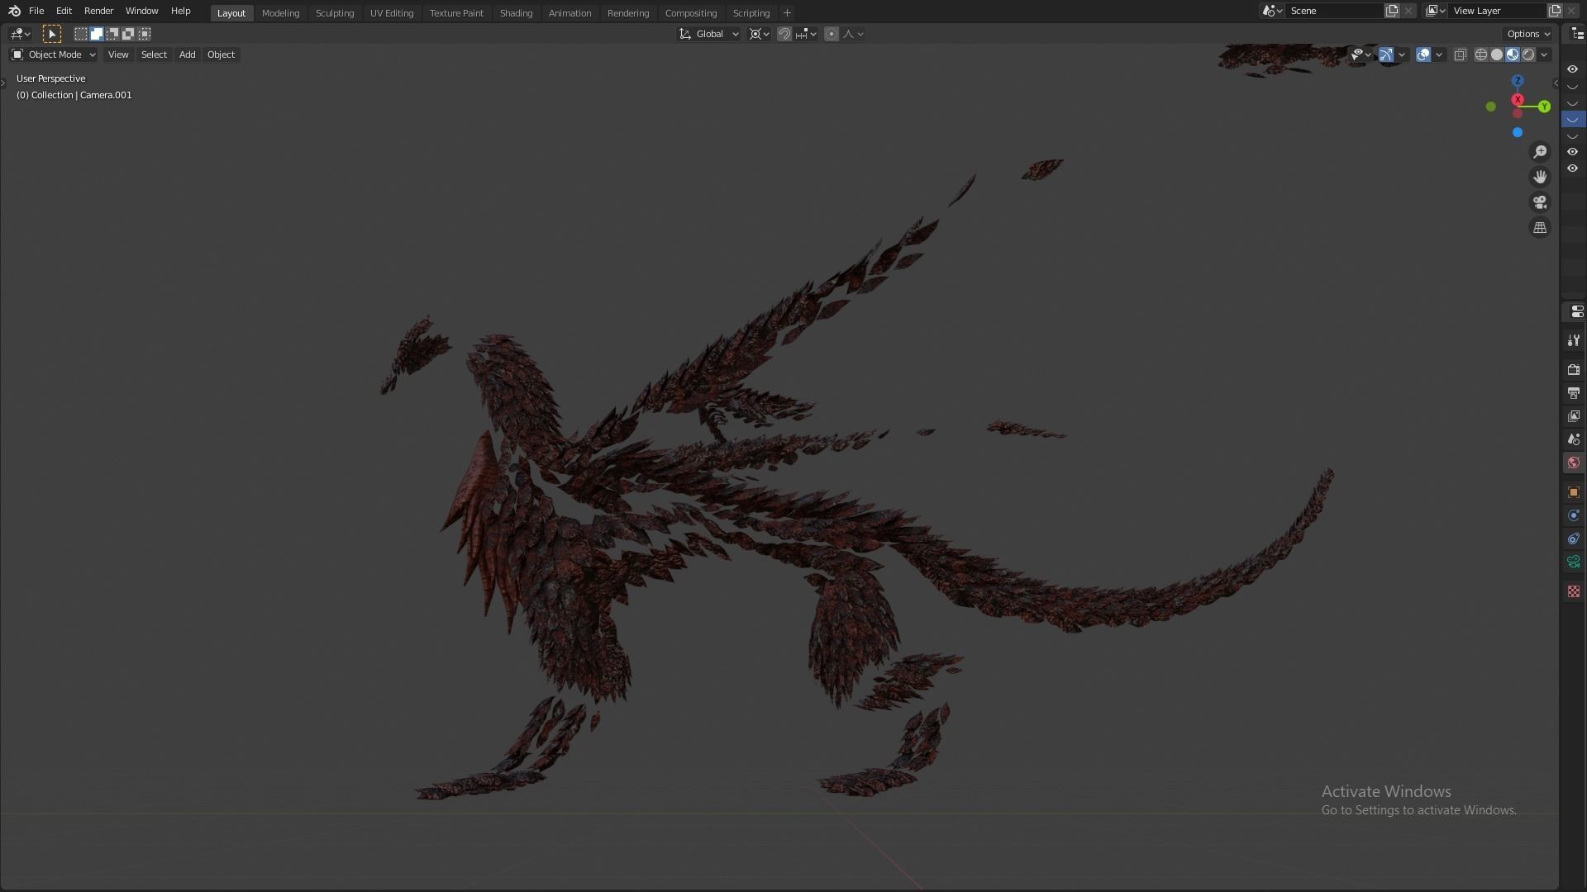Image resolution: width=1587 pixels, height=892 pixels.
Task: Switch to the UV Editing workspace tab
Action: (392, 13)
